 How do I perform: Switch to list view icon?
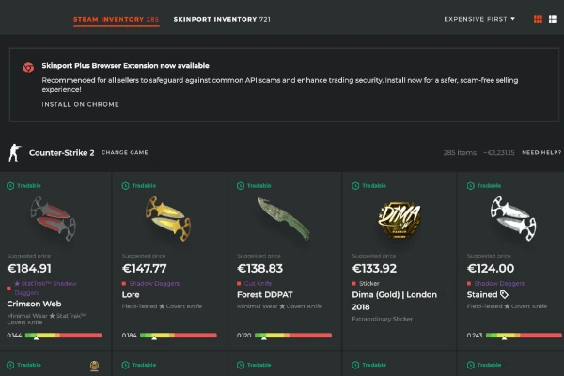553,19
